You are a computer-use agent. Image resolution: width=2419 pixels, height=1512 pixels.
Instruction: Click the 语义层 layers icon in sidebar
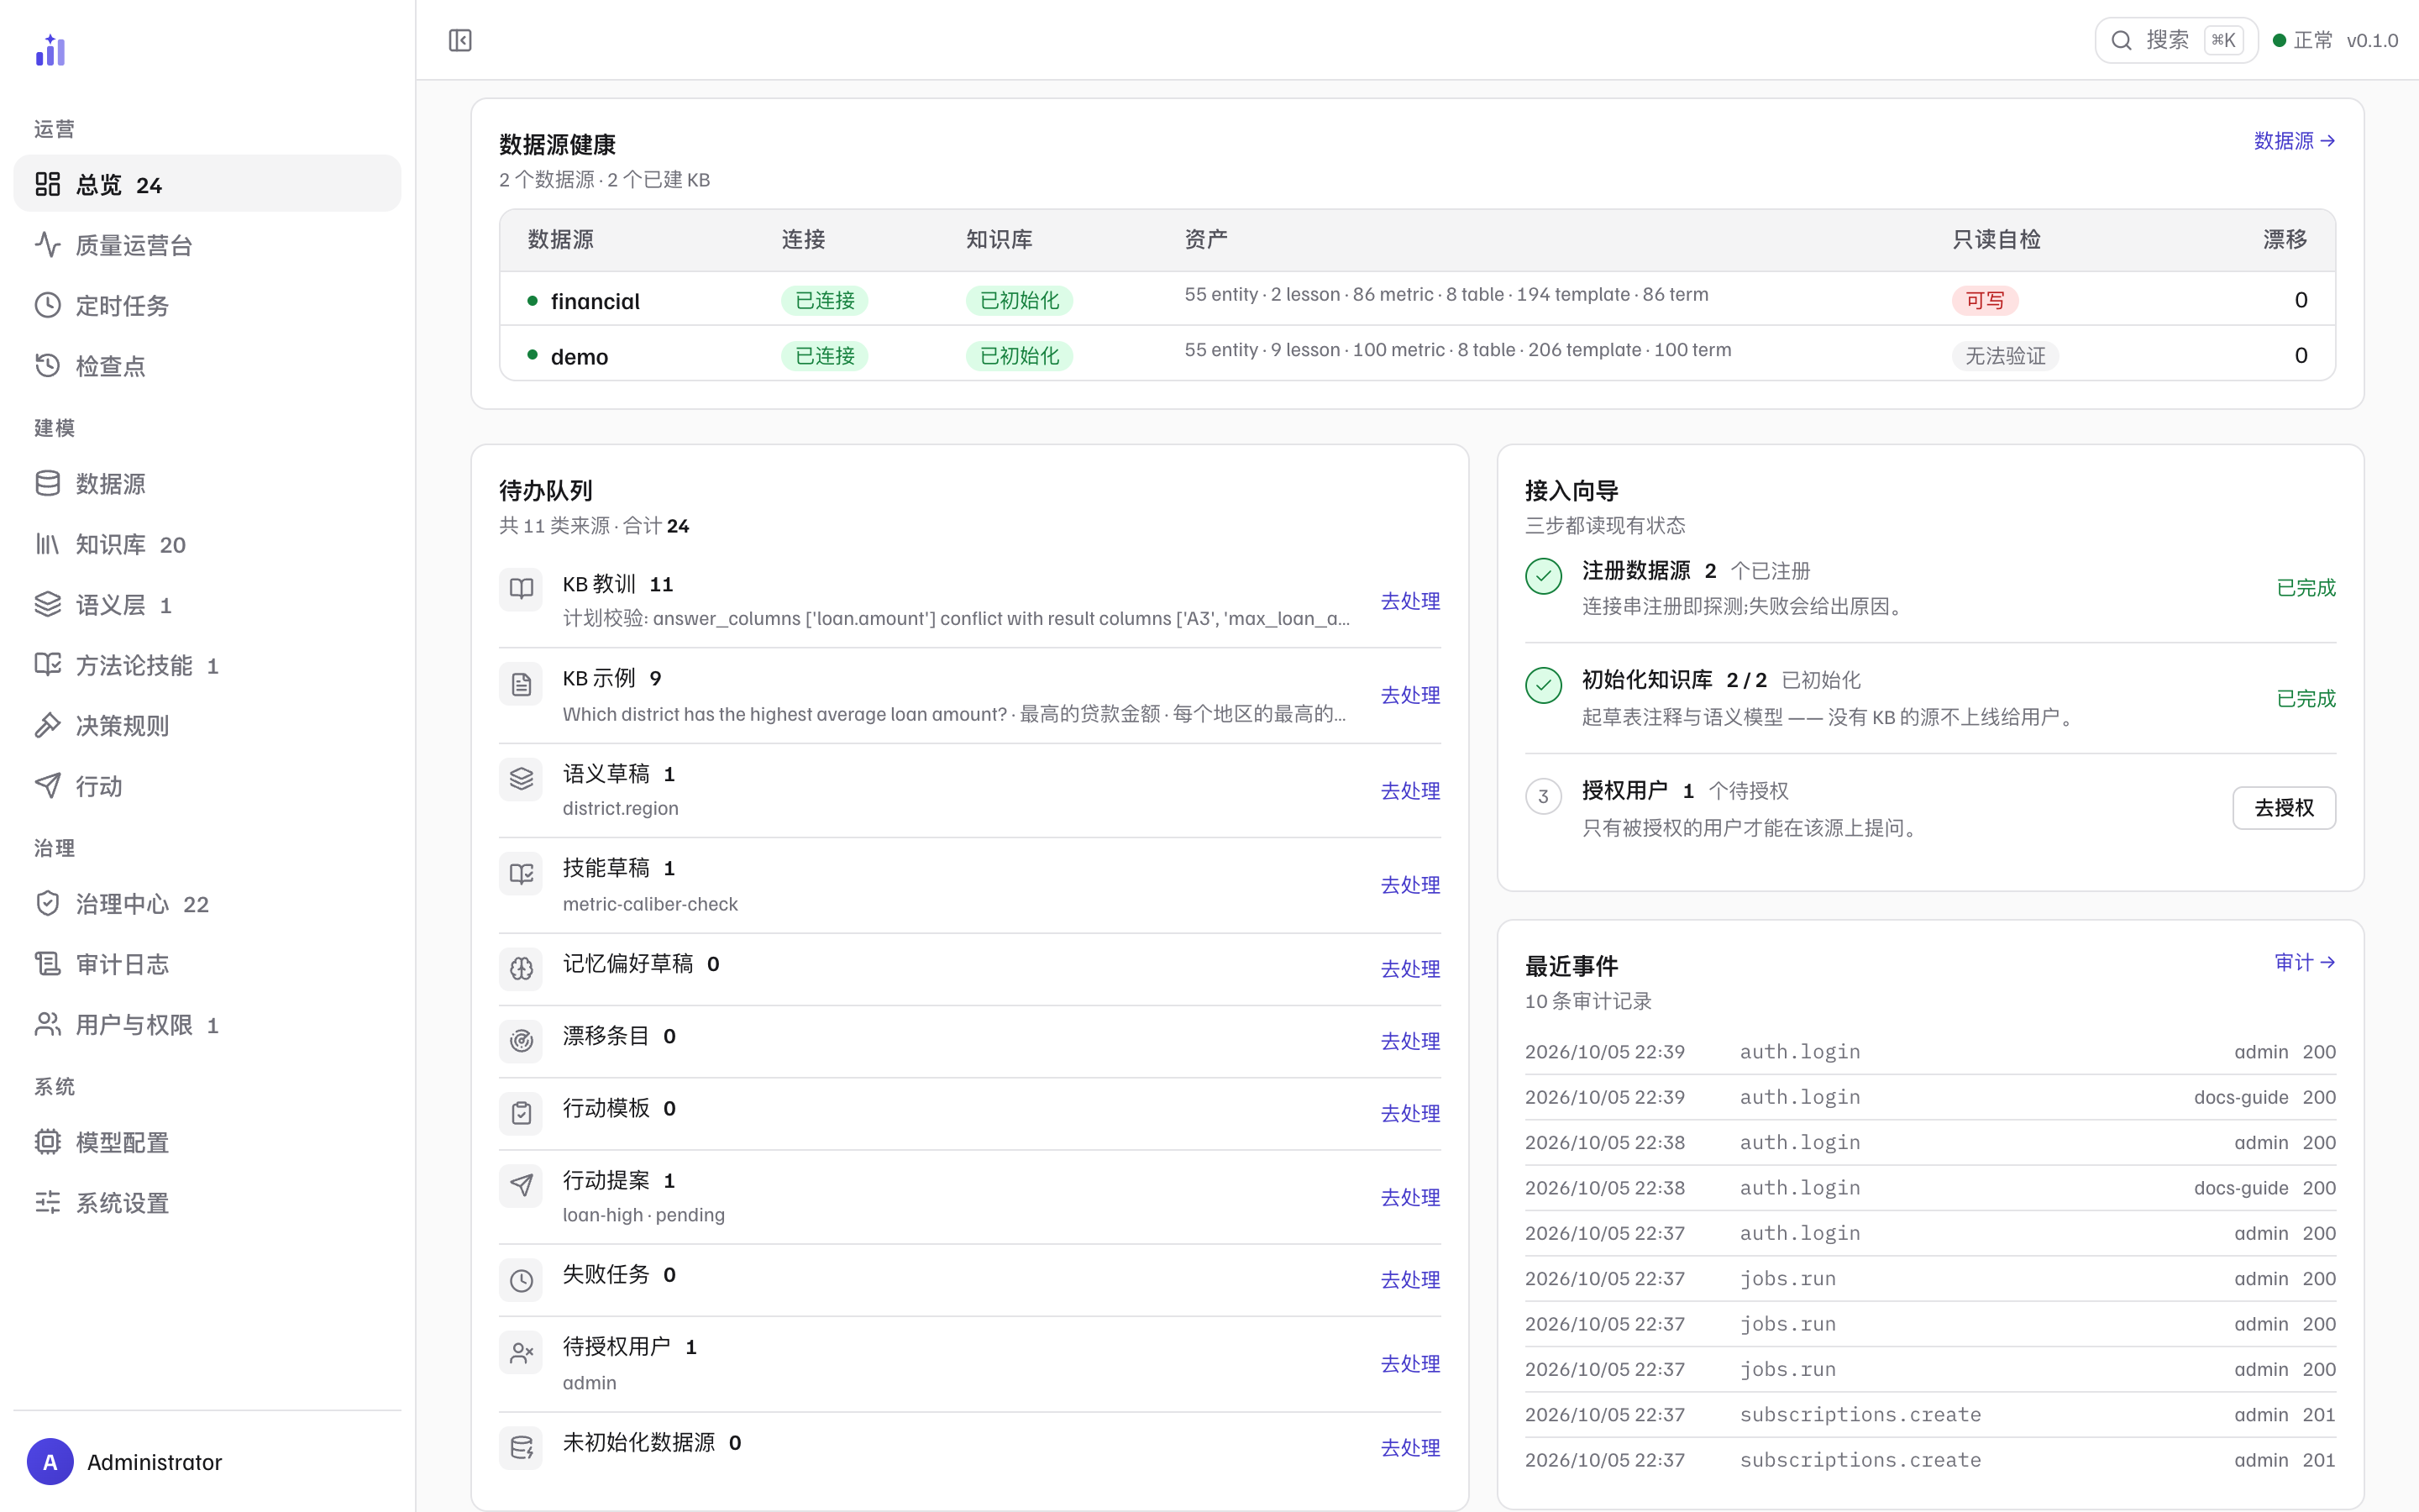click(x=48, y=604)
